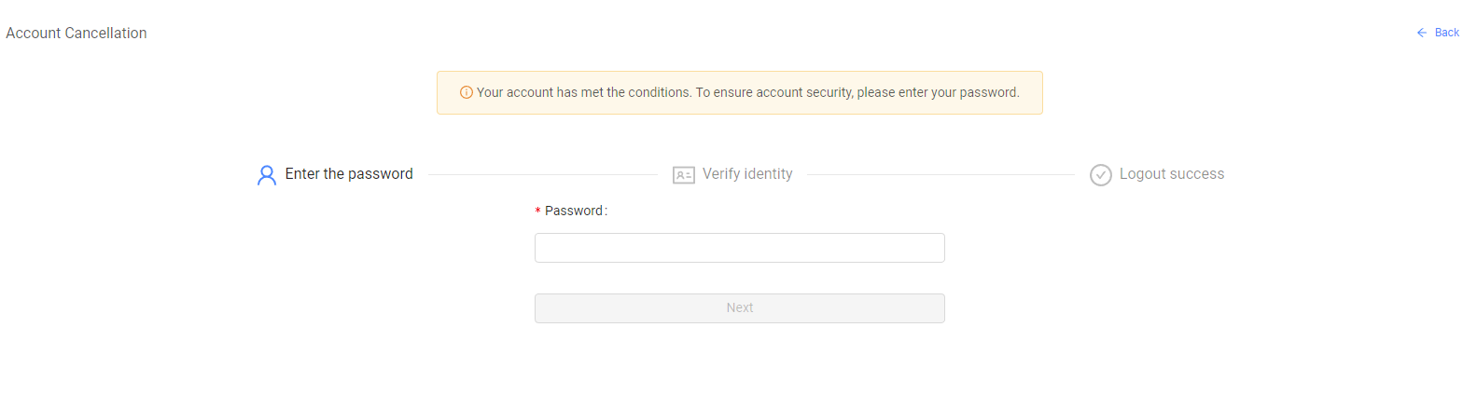1477x409 pixels.
Task: Select the "Enter the password" step label
Action: [x=349, y=174]
